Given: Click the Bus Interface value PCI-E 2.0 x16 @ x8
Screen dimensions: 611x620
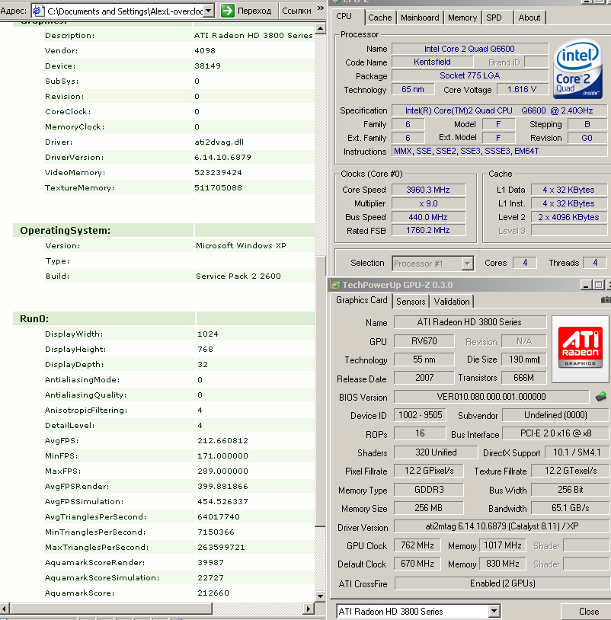Looking at the screenshot, I should click(555, 433).
